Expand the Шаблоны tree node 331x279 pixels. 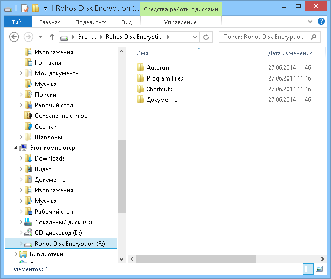(21, 137)
